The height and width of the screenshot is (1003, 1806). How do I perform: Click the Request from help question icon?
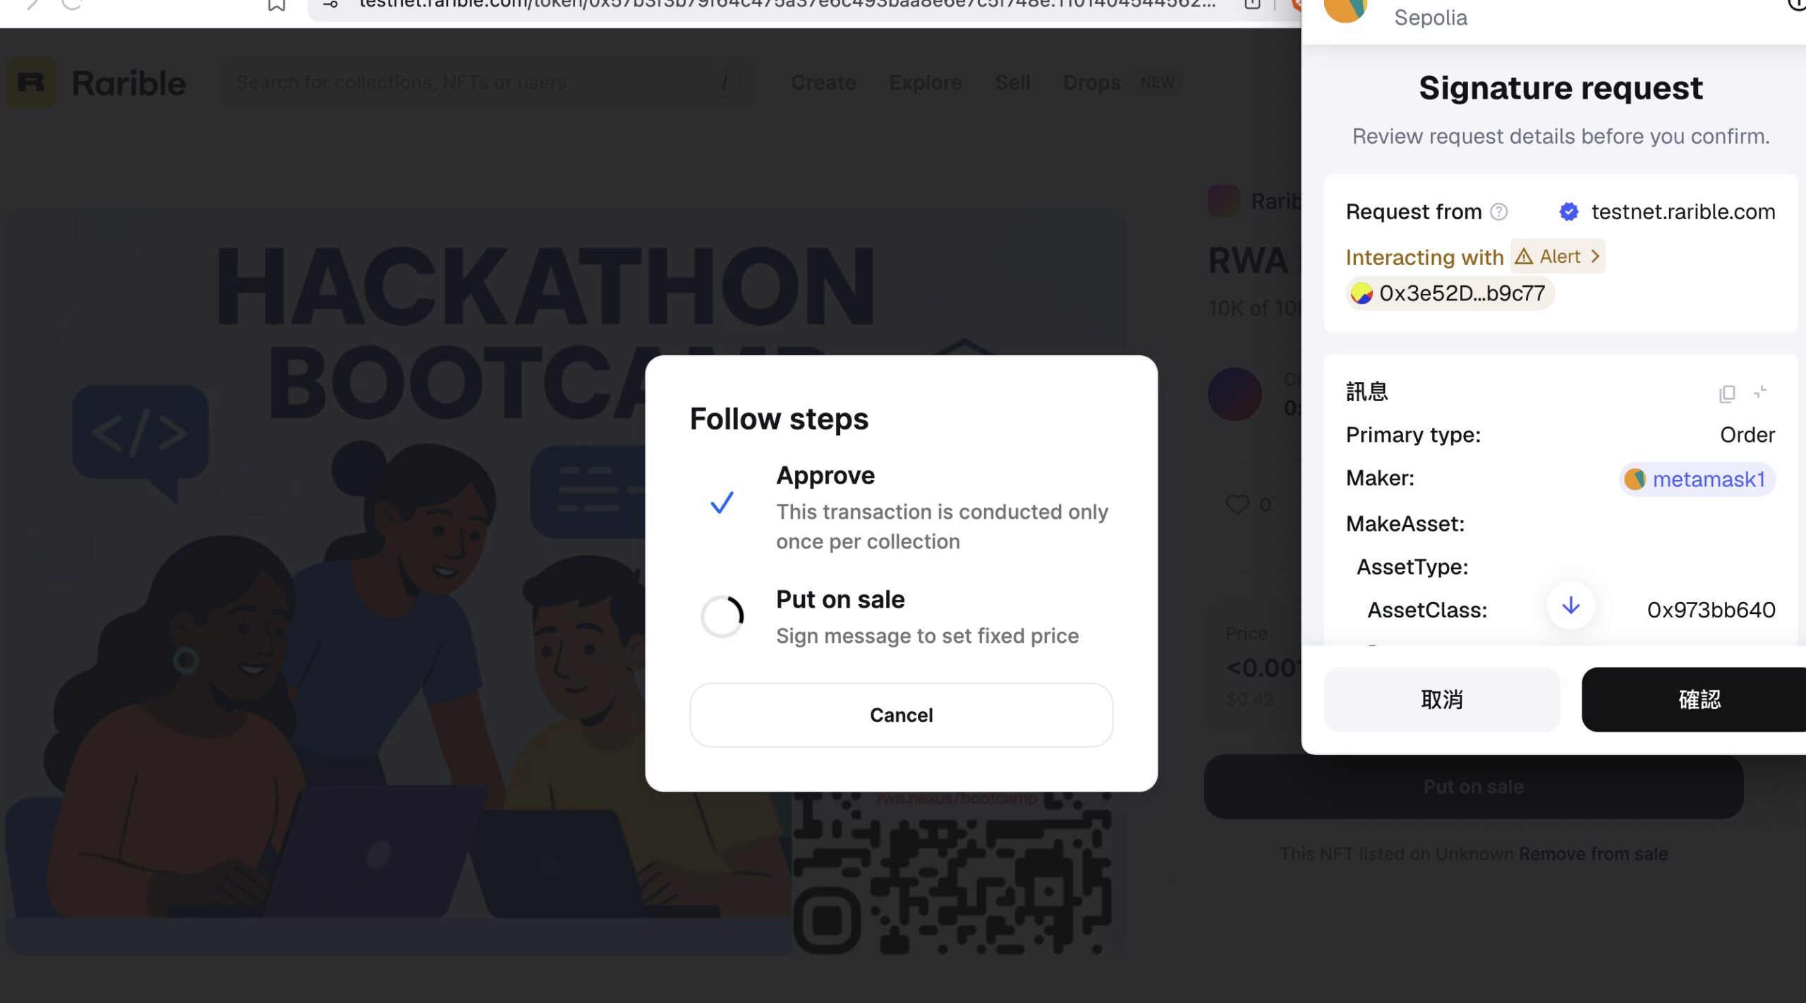coord(1498,211)
